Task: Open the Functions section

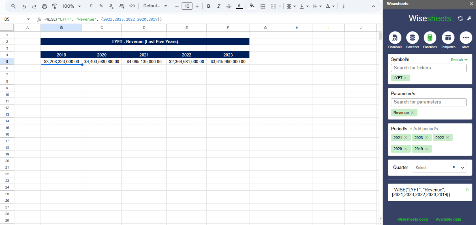Action: 430,40
